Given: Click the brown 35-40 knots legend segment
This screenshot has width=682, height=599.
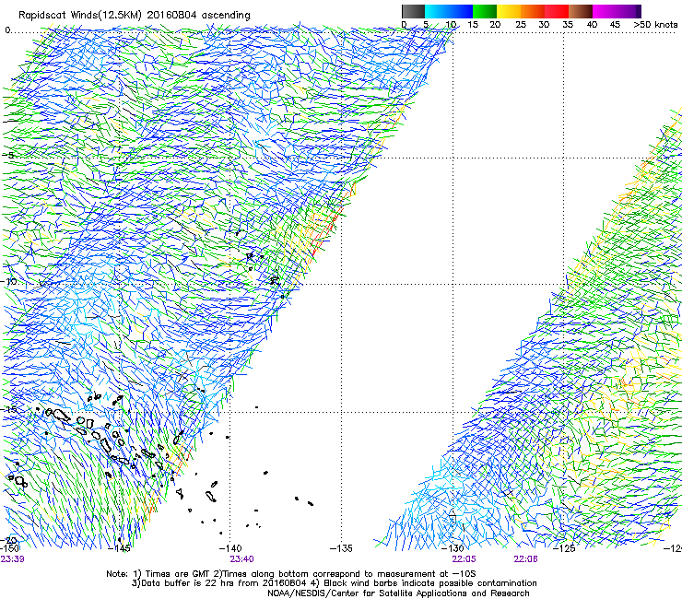Looking at the screenshot, I should (x=581, y=11).
